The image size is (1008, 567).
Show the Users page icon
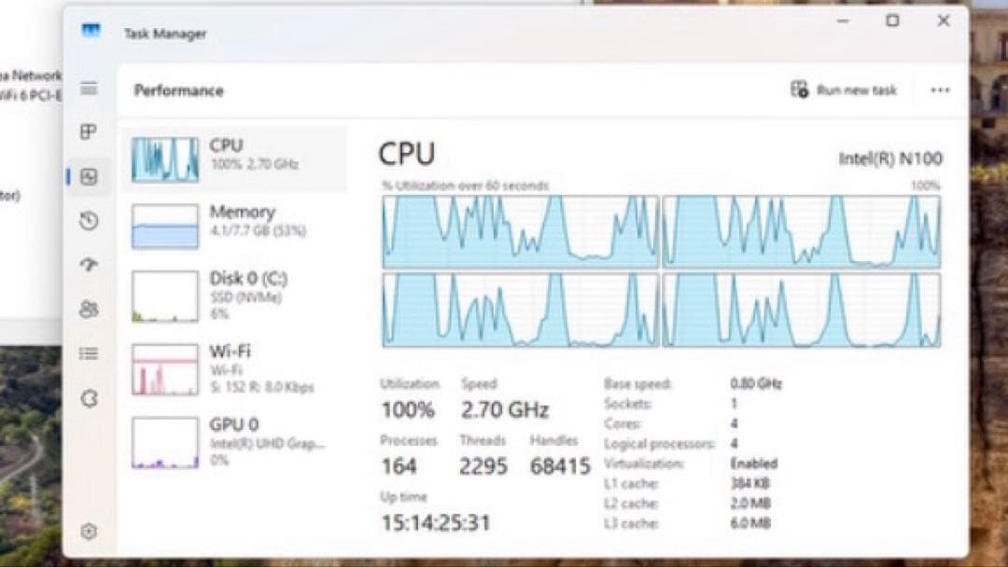point(89,308)
